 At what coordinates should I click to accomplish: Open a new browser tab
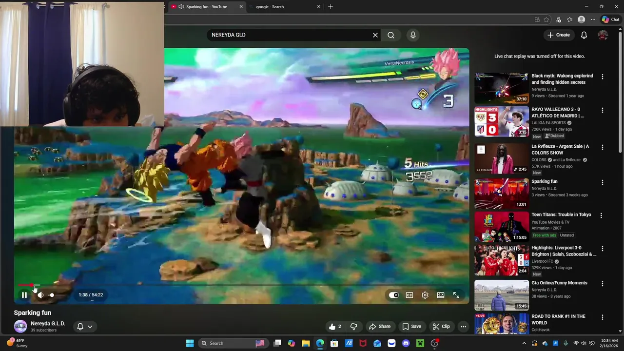331,7
